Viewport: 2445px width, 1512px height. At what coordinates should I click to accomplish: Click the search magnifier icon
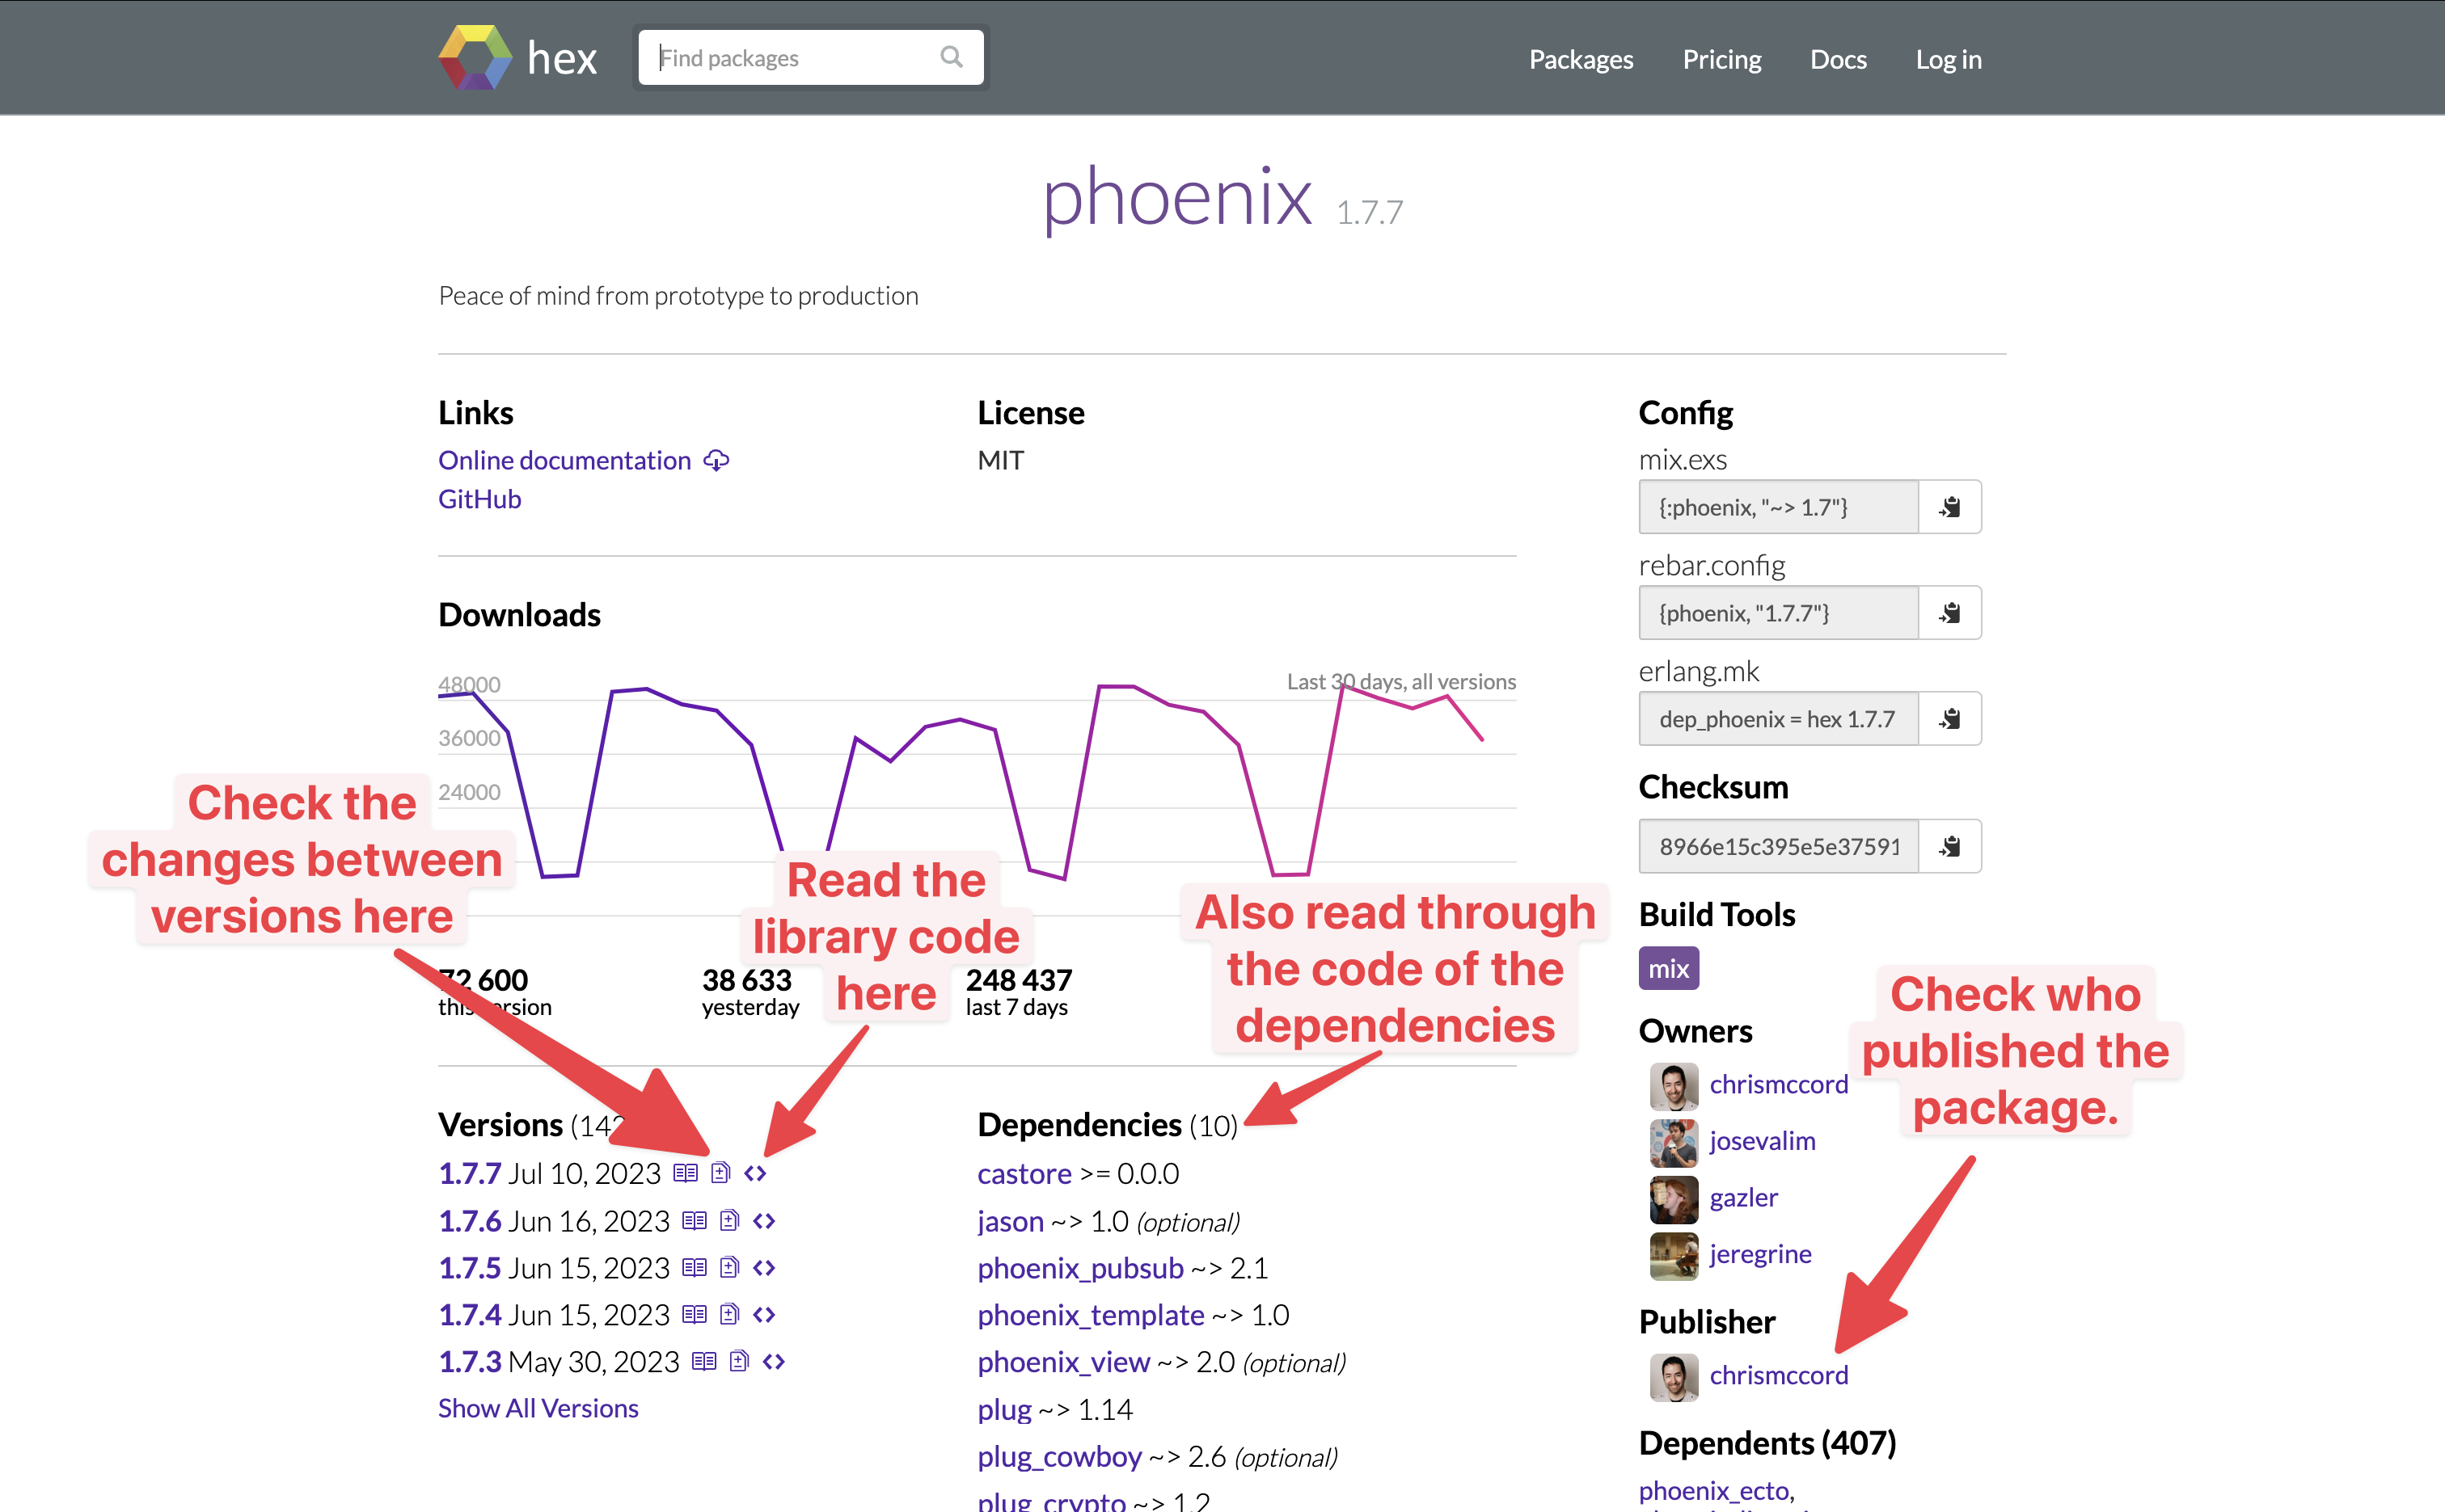click(x=950, y=57)
